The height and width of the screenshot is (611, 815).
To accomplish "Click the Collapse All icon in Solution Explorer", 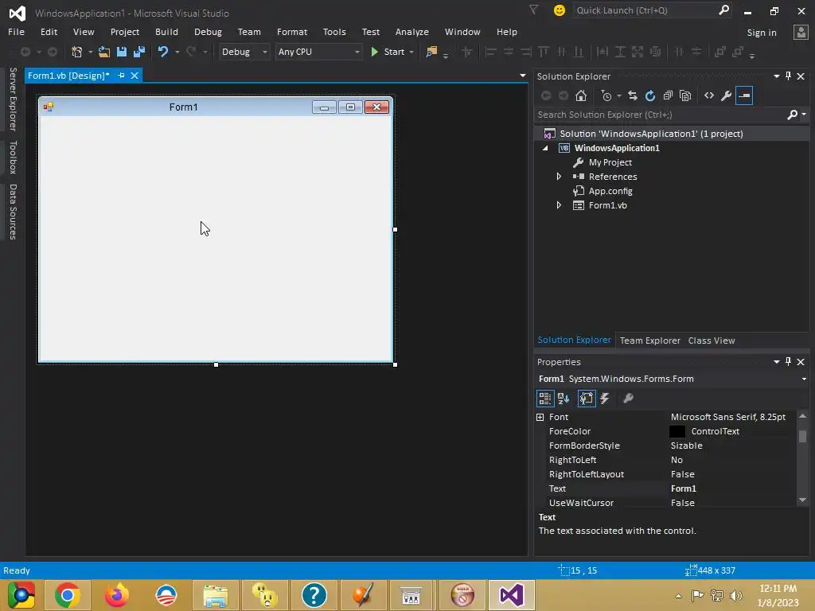I will pyautogui.click(x=668, y=95).
